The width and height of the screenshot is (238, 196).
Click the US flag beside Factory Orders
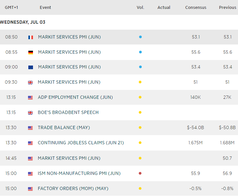[31, 189]
